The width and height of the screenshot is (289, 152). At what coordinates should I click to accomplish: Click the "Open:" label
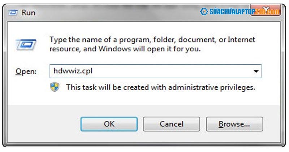coord(26,71)
